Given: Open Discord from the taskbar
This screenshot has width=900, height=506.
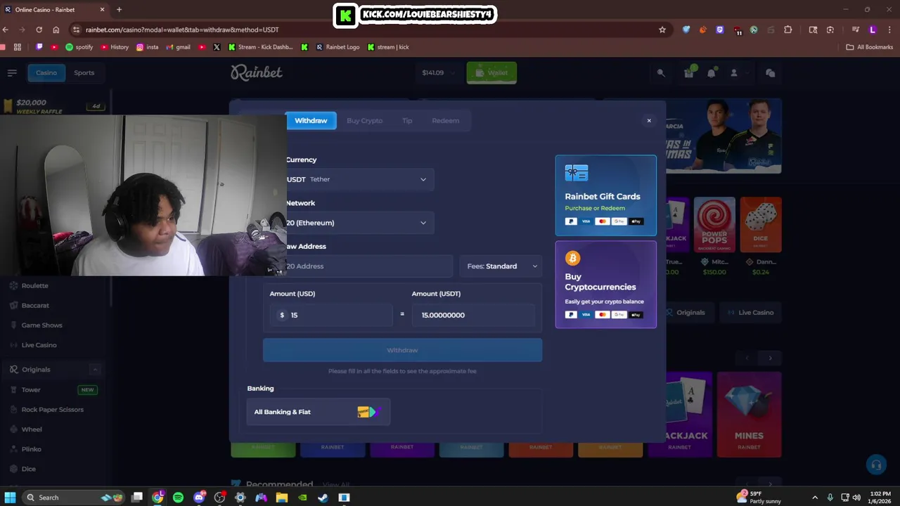Looking at the screenshot, I should pyautogui.click(x=199, y=498).
